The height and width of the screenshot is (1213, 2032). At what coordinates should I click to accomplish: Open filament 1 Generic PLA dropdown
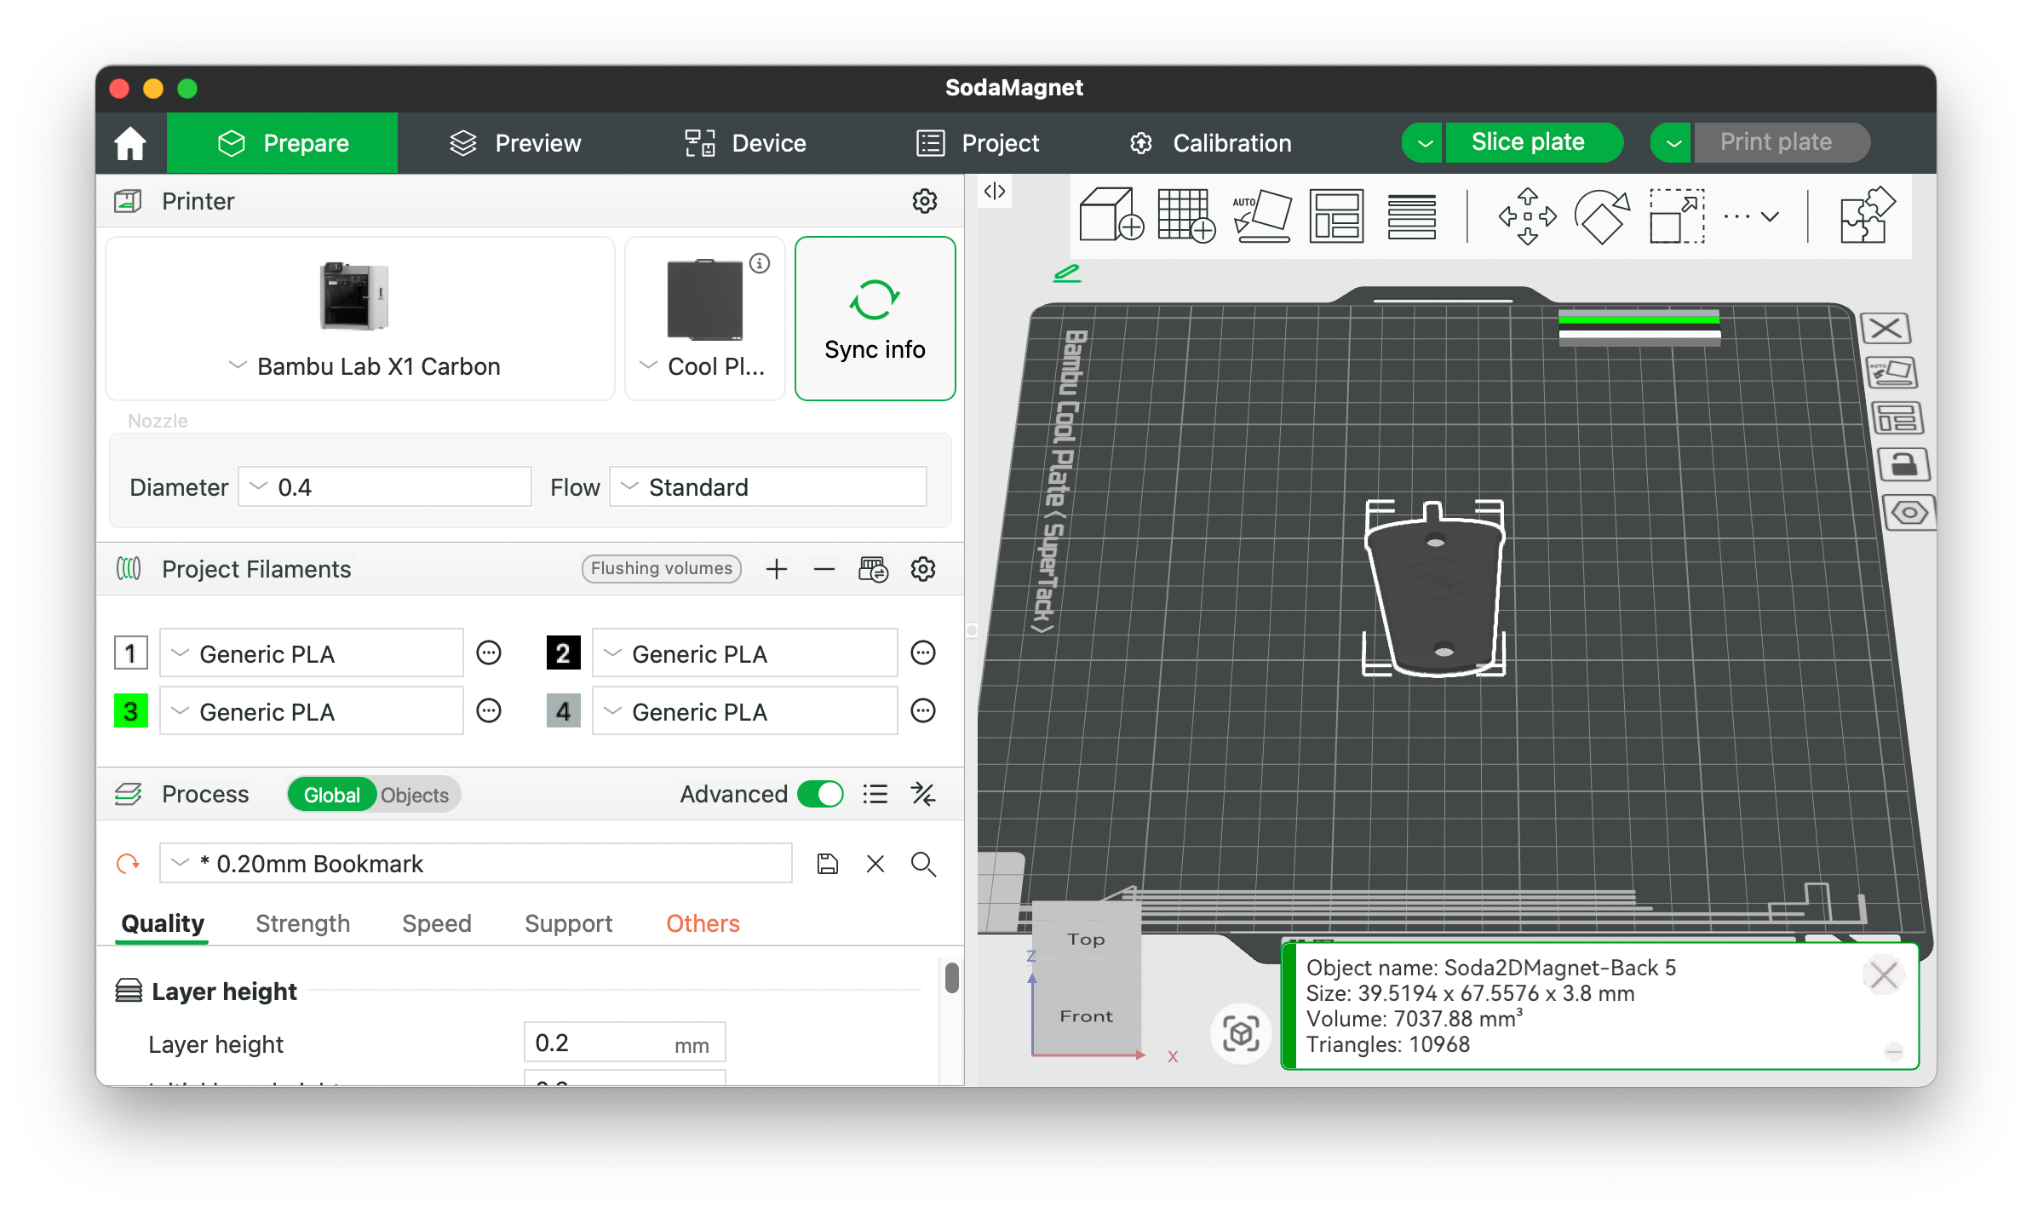(312, 653)
